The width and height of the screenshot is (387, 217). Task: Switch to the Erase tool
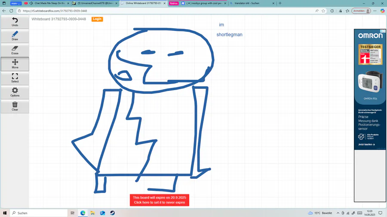point(15,50)
